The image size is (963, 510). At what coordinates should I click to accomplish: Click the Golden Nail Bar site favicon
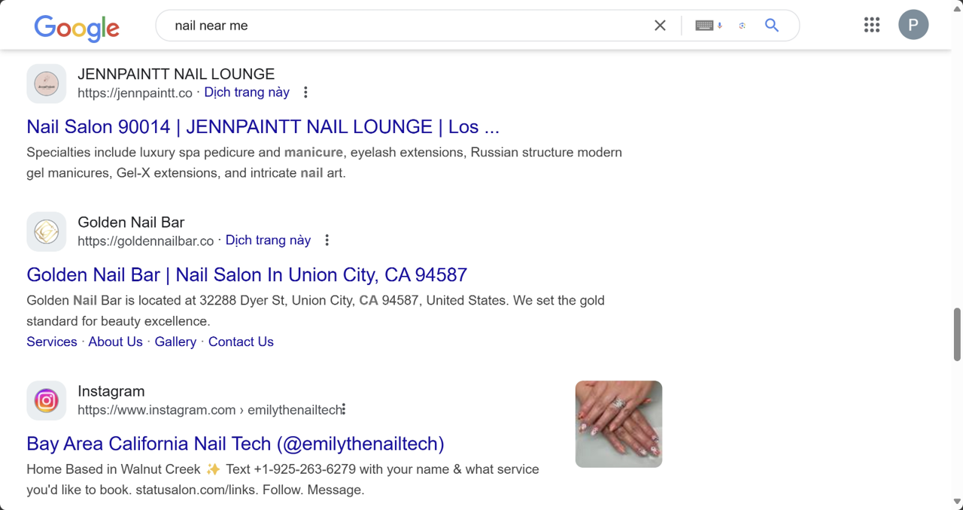[47, 232]
